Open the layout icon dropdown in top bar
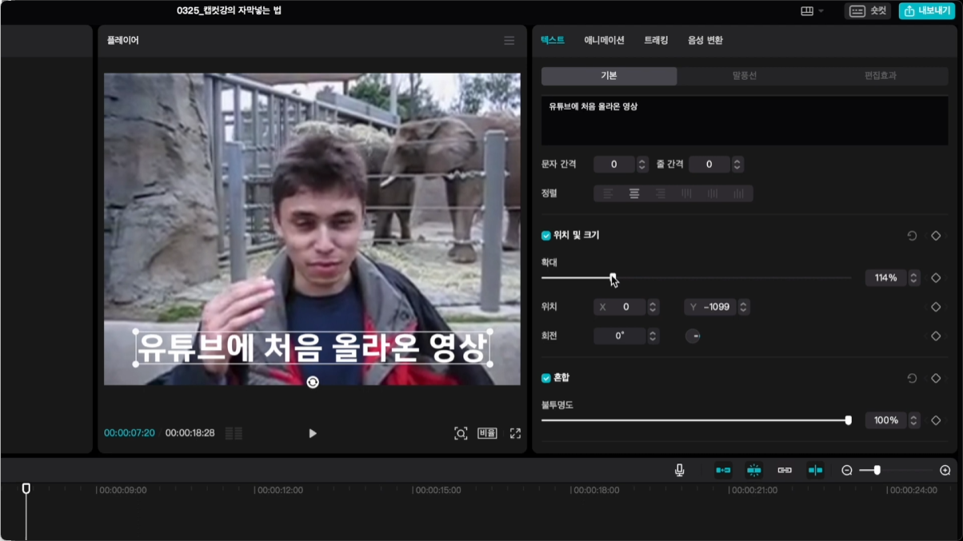Image resolution: width=963 pixels, height=541 pixels. tap(812, 11)
